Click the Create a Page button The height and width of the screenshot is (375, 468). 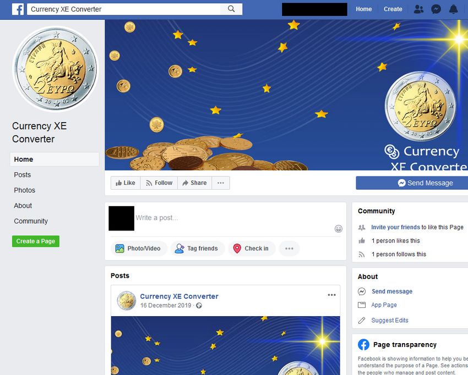click(x=36, y=241)
